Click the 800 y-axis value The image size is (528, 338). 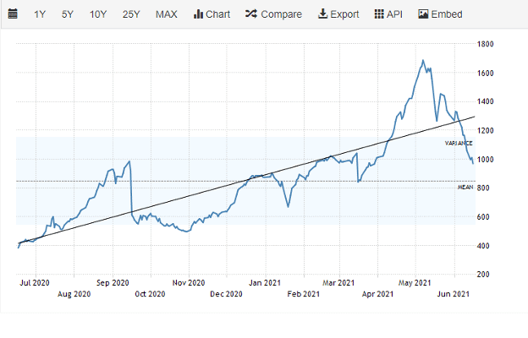click(x=483, y=188)
